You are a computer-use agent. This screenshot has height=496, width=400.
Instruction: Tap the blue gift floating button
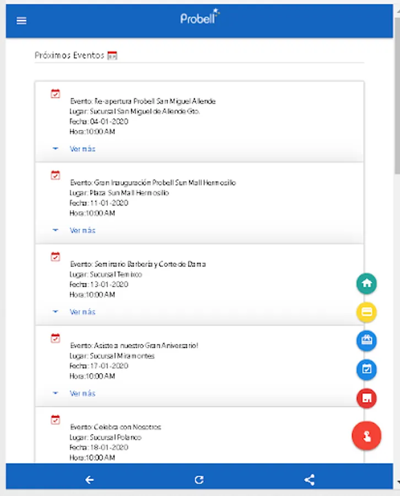point(366,341)
